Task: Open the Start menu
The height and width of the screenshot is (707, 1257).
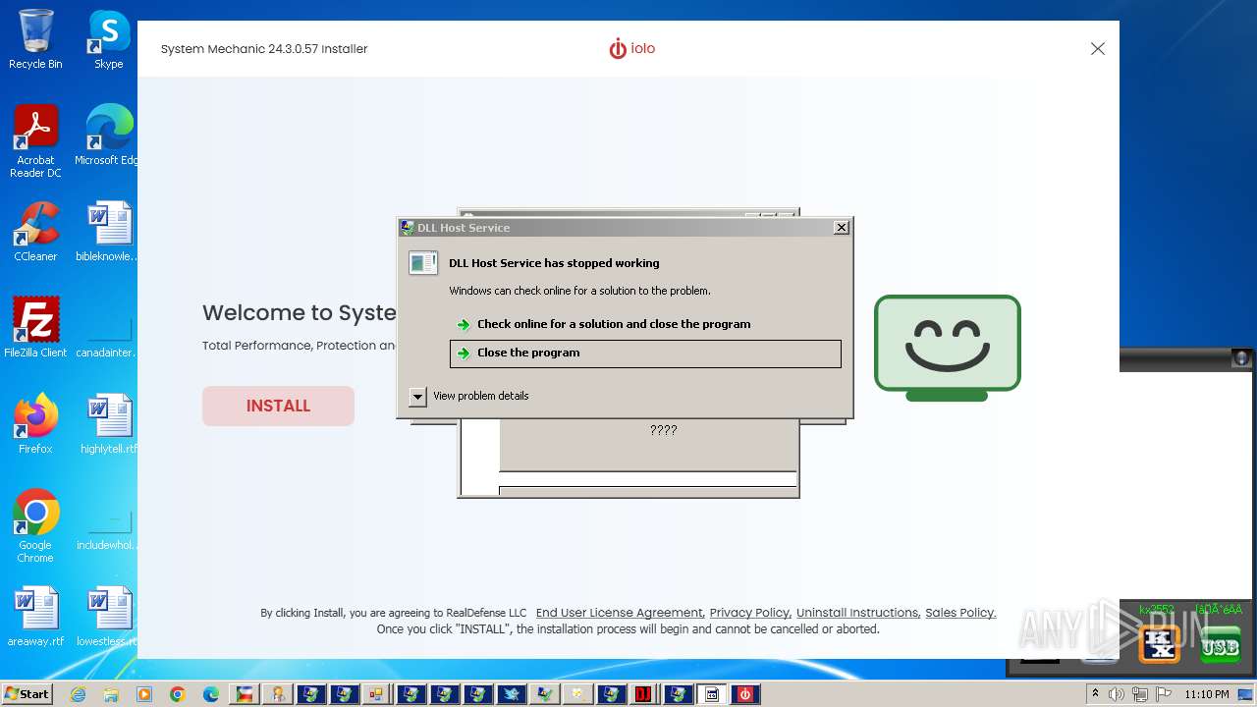Action: [27, 694]
